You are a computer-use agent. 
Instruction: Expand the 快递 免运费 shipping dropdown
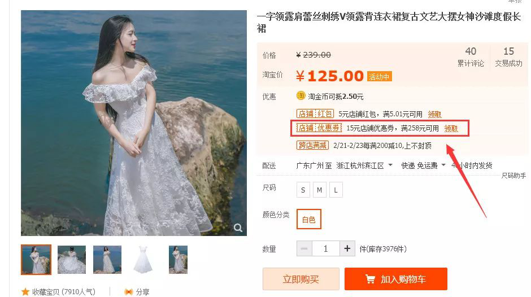443,165
